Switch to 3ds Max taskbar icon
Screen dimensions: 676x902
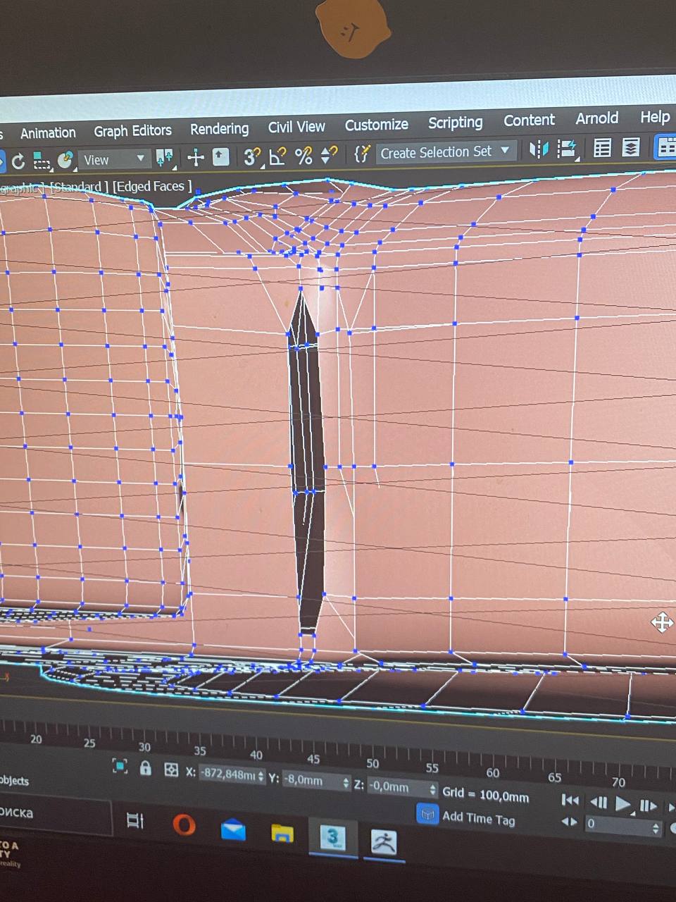[332, 838]
